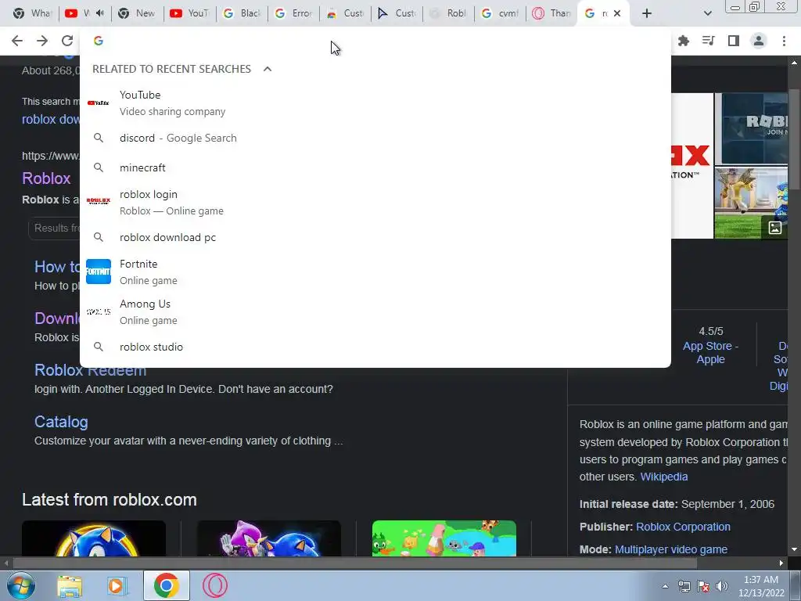Select the Among Us suggestion
The width and height of the screenshot is (801, 601).
click(375, 311)
